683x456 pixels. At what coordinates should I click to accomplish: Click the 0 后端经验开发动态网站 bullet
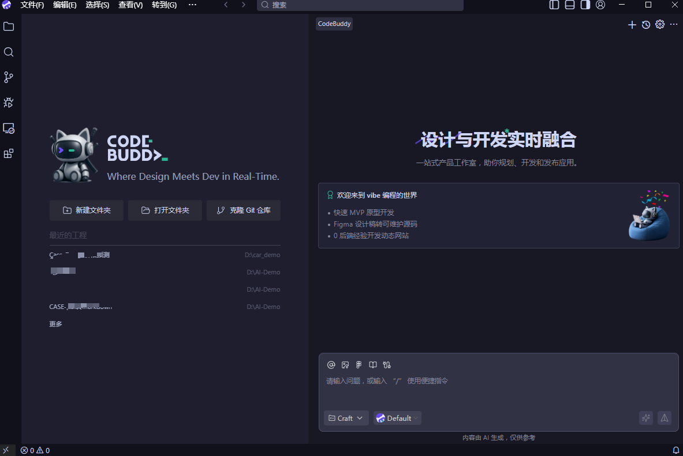tap(371, 235)
